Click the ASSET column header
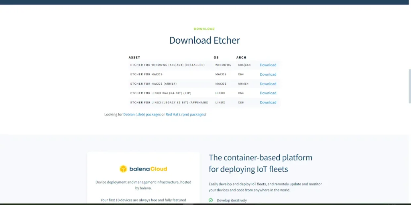 (x=134, y=57)
